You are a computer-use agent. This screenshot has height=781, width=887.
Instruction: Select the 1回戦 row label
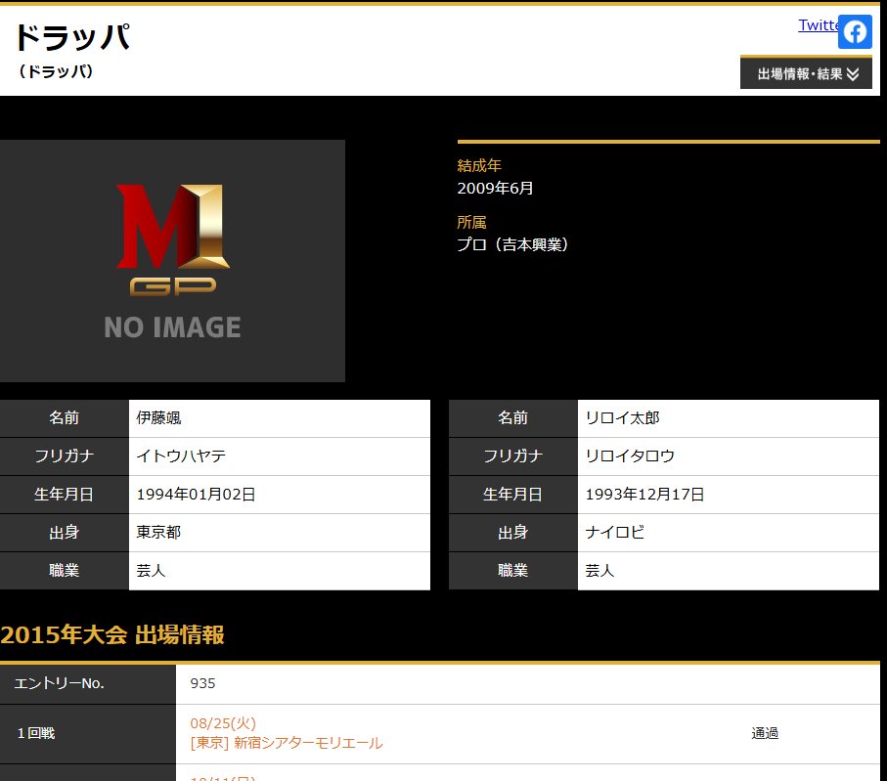coord(36,733)
